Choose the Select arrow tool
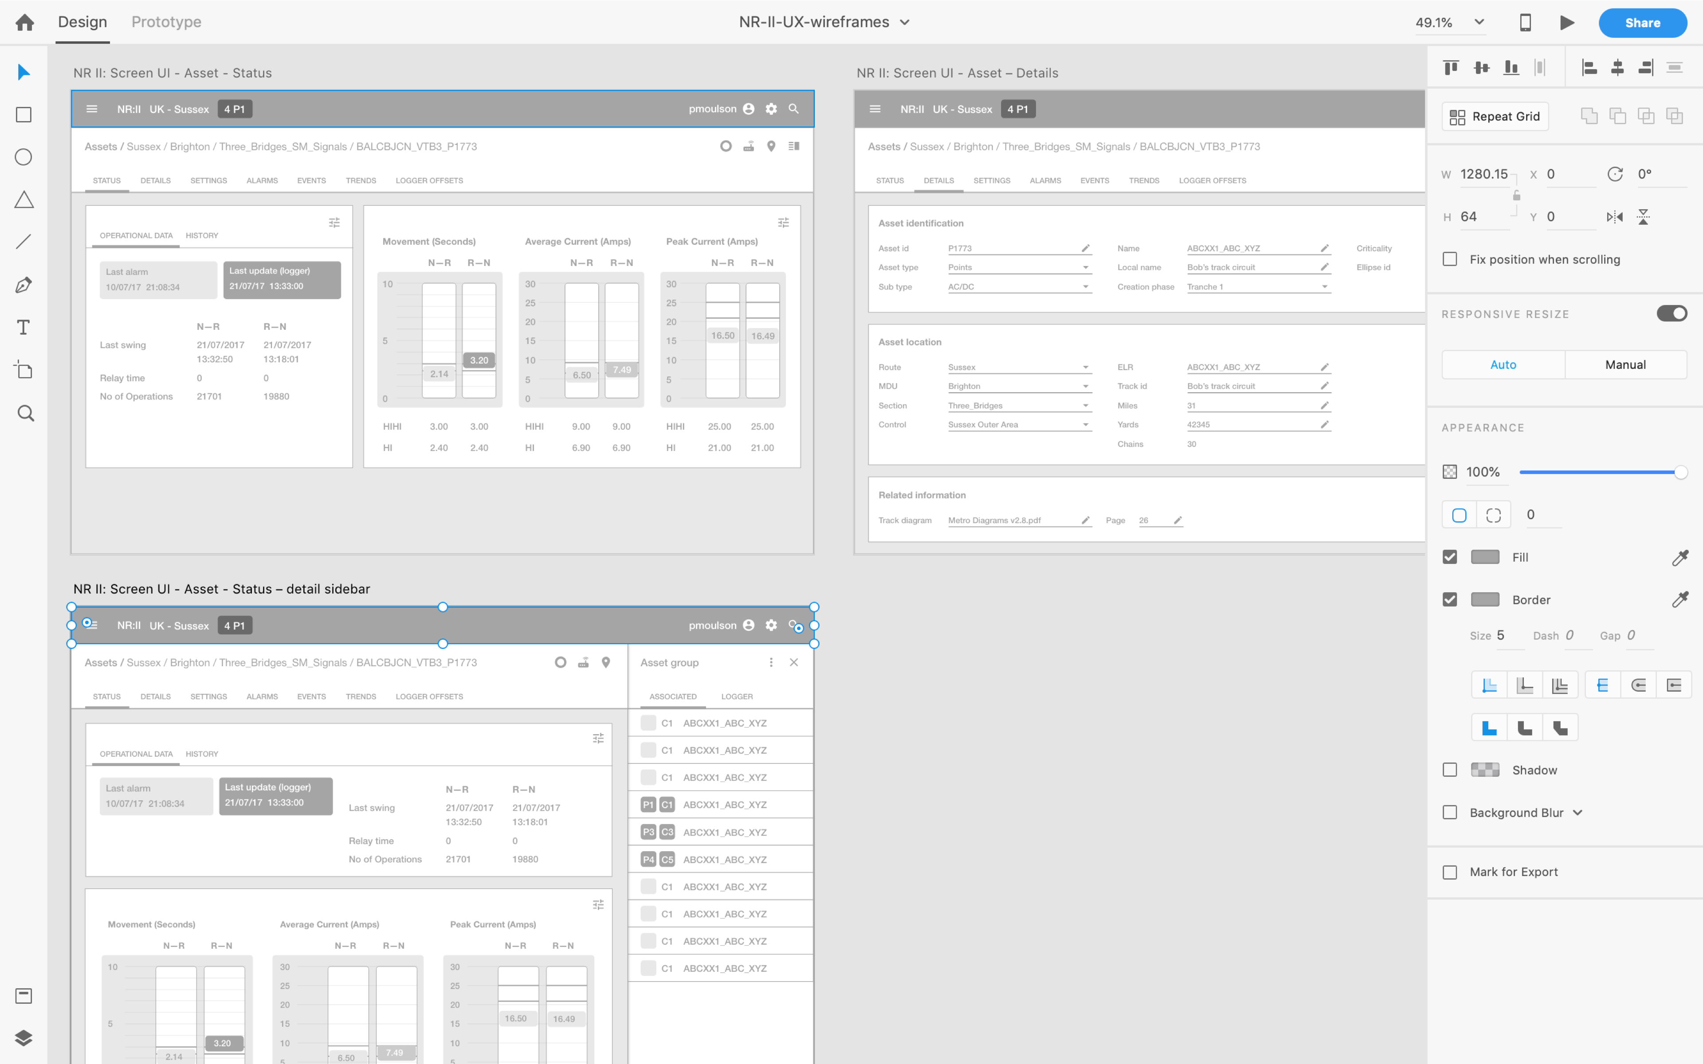 [24, 72]
